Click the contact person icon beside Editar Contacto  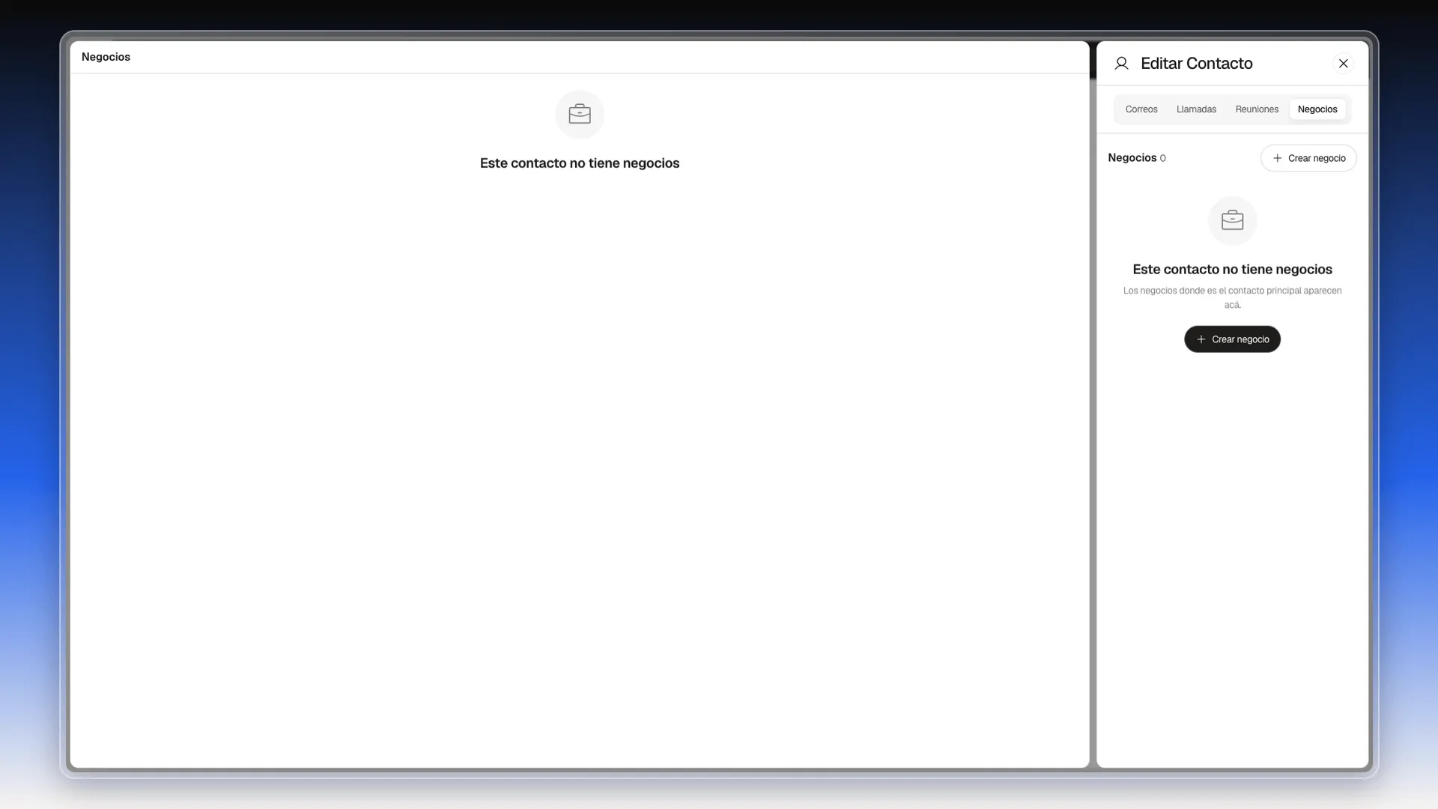click(1121, 64)
